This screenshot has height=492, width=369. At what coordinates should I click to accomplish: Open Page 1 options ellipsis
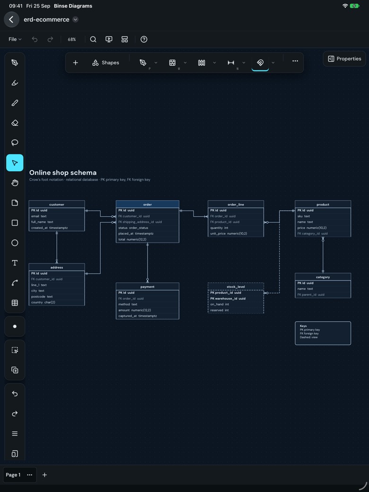click(30, 475)
